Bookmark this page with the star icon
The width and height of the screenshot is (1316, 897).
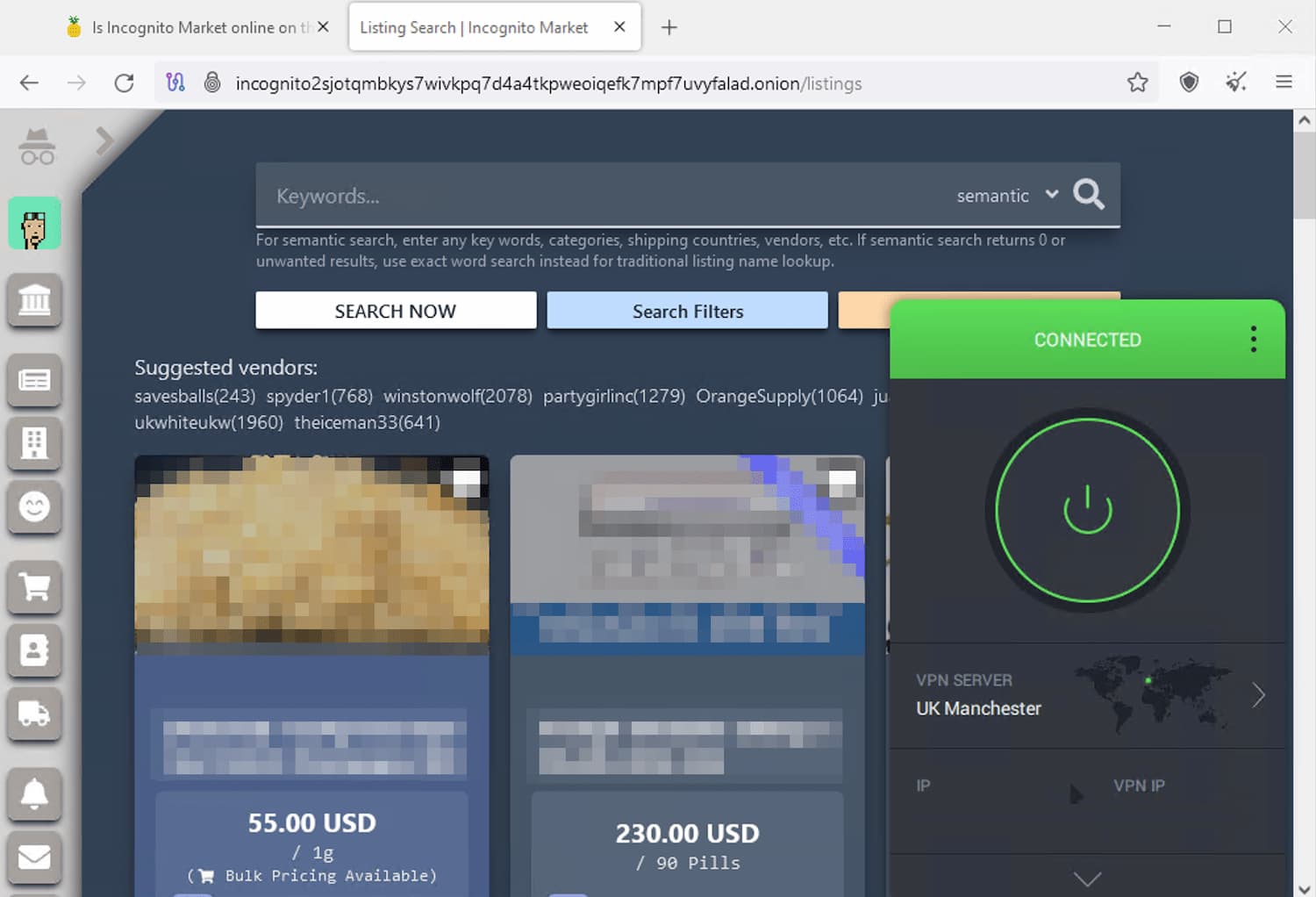(x=1137, y=83)
